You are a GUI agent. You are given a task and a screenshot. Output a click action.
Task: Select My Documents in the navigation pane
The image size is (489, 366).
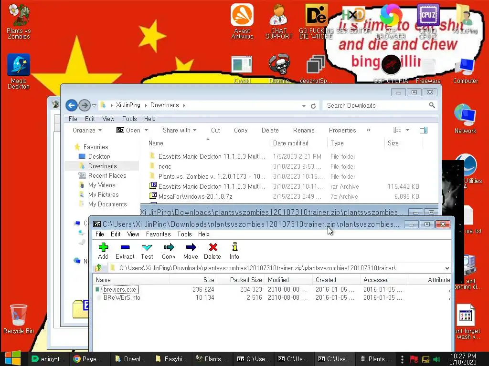(107, 204)
